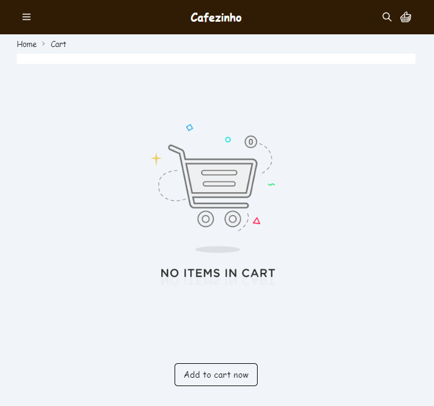Open the hamburger menu
434x406 pixels.
[x=26, y=17]
